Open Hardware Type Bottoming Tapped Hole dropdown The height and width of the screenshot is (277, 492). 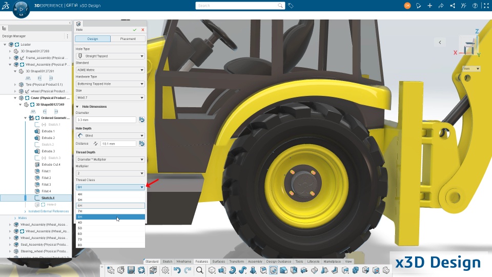[x=110, y=84]
